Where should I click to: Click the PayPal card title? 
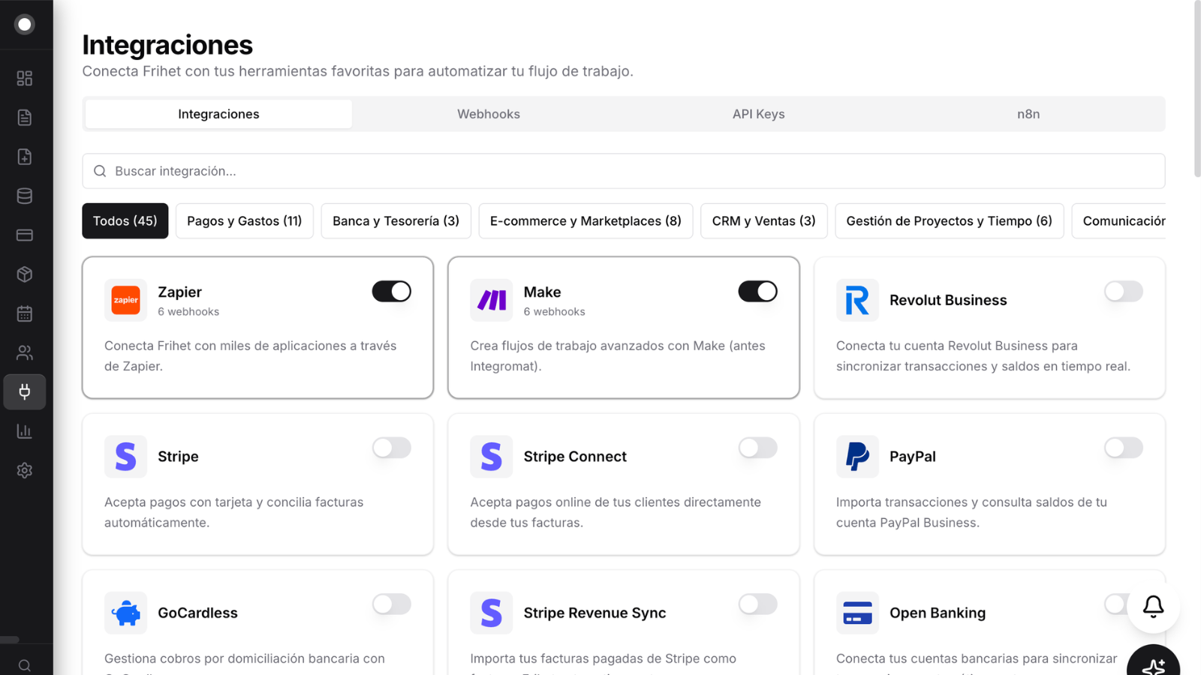(x=913, y=457)
